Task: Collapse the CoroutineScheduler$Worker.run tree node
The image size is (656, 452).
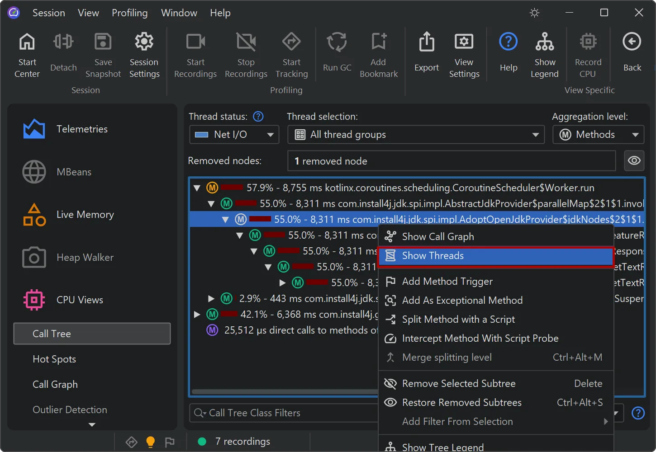Action: click(196, 188)
